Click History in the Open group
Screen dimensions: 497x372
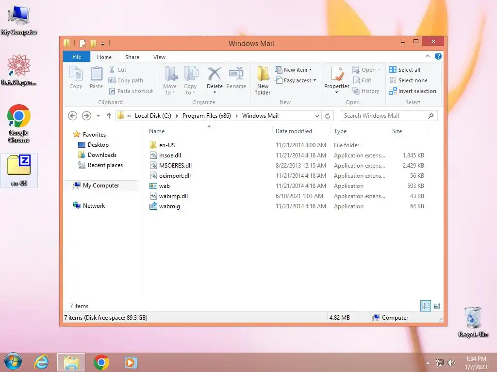click(366, 91)
